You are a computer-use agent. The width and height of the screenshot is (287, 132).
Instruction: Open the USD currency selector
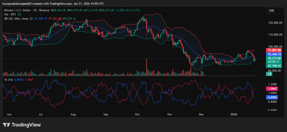coord(271,11)
